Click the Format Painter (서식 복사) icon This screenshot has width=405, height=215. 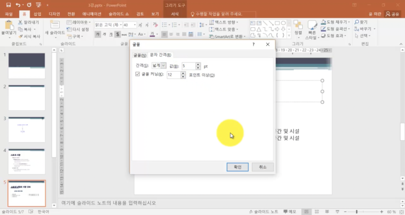[20, 36]
